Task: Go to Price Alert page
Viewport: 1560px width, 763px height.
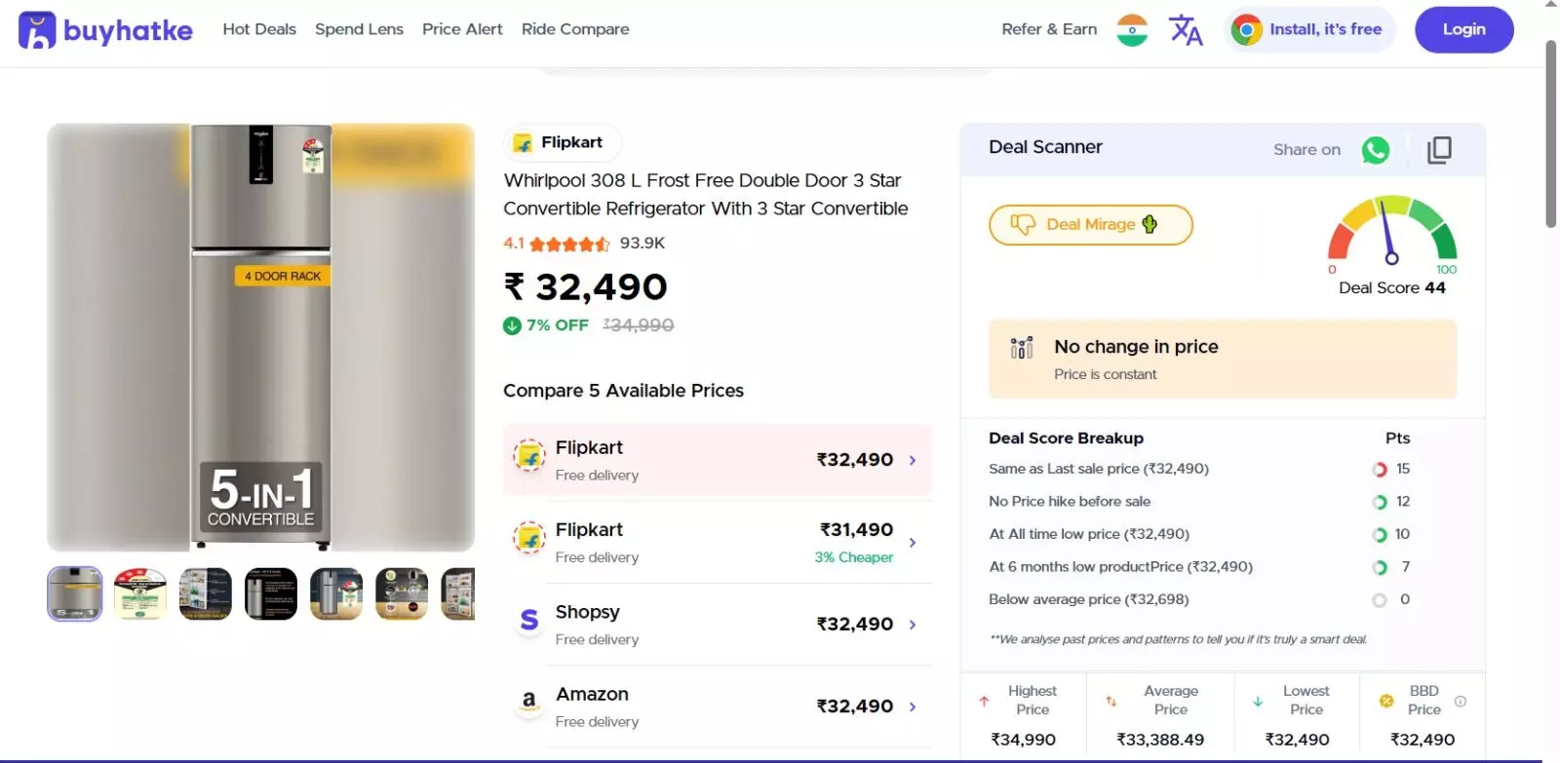Action: click(x=462, y=29)
